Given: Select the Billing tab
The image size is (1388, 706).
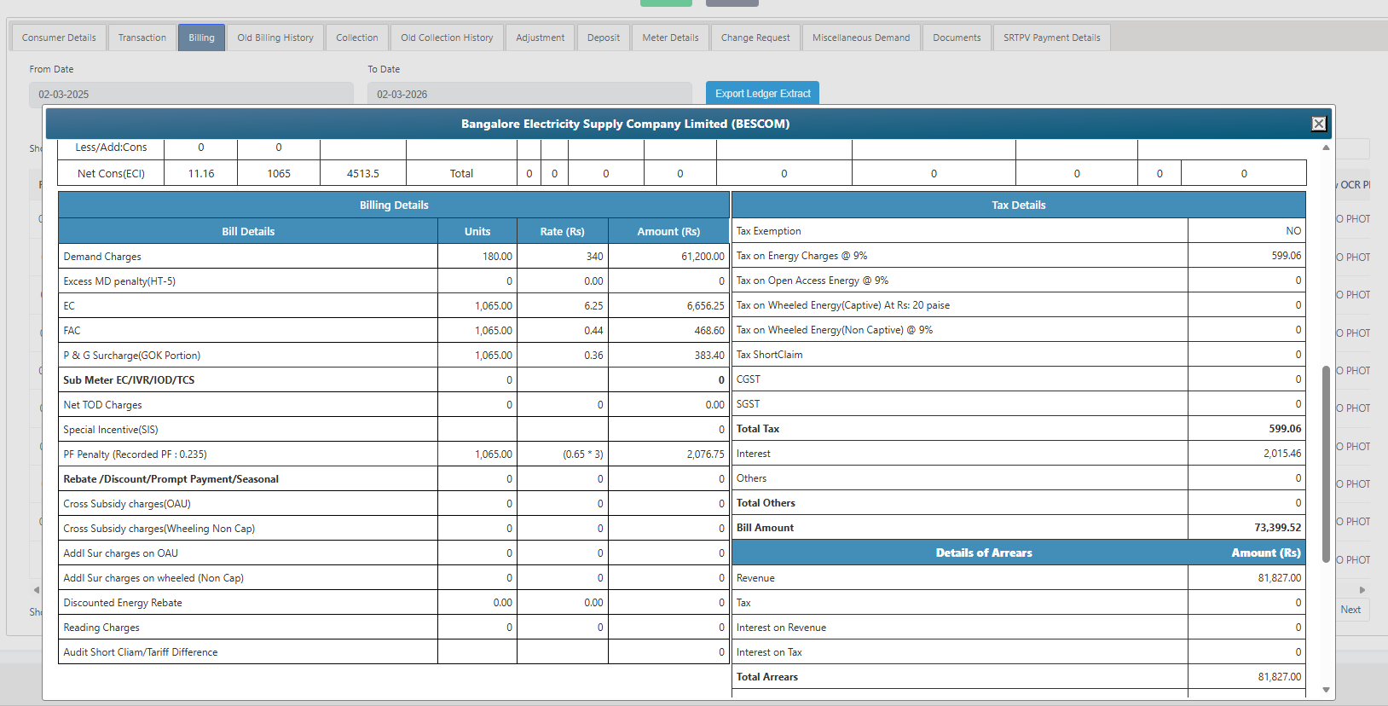Looking at the screenshot, I should point(201,38).
